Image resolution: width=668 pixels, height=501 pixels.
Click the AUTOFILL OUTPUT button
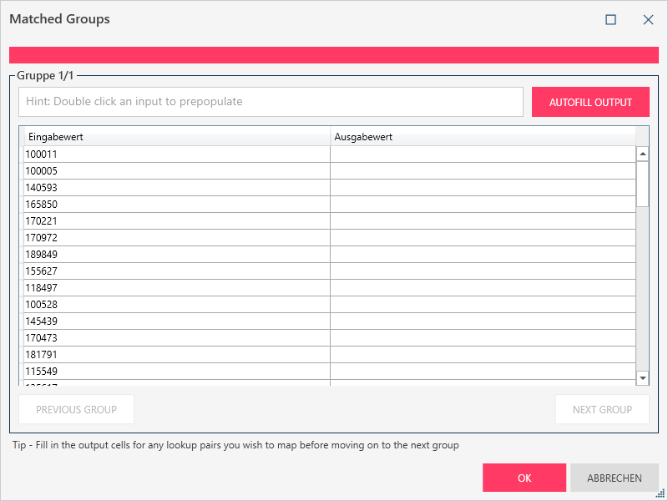[x=590, y=103]
